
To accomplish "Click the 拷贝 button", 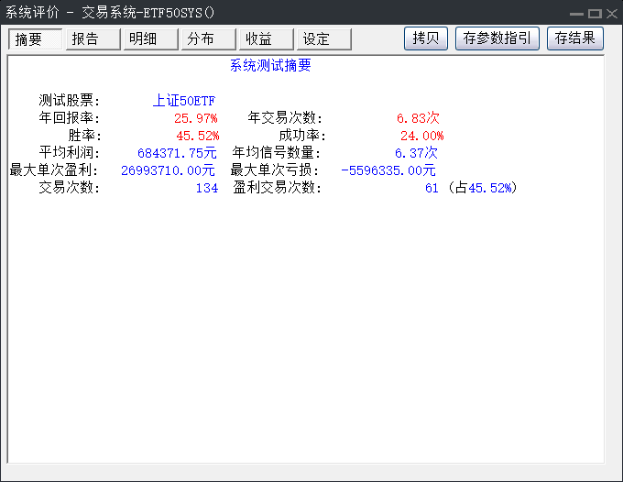I will pos(426,38).
